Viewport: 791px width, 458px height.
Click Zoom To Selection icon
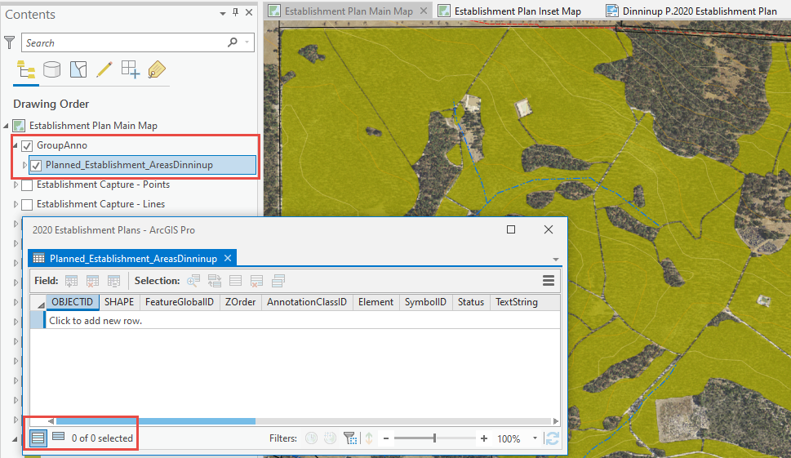point(193,281)
